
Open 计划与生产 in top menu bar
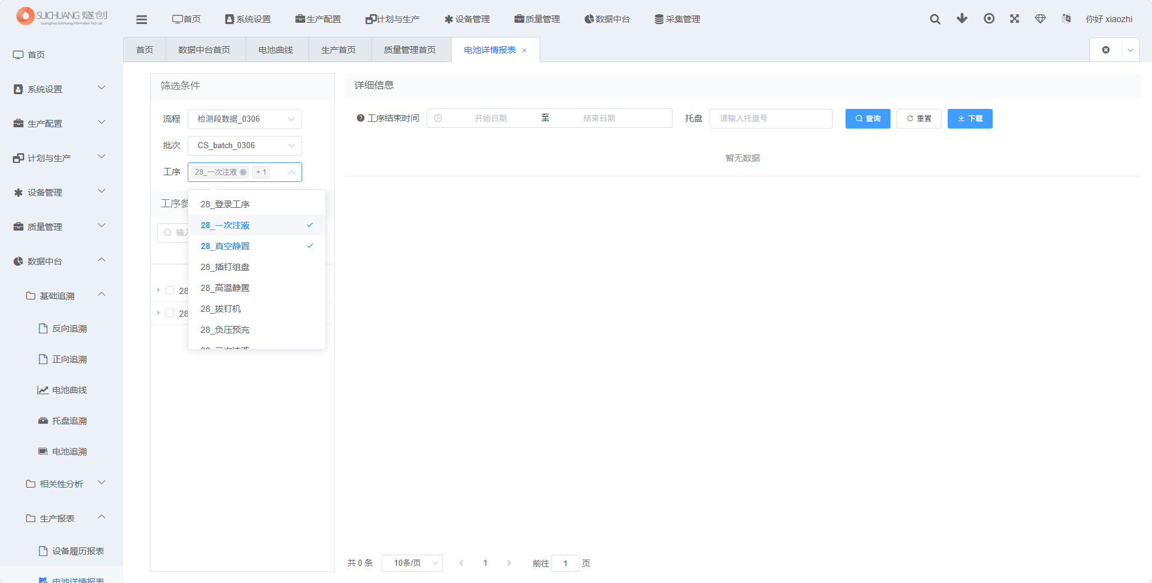tap(393, 19)
